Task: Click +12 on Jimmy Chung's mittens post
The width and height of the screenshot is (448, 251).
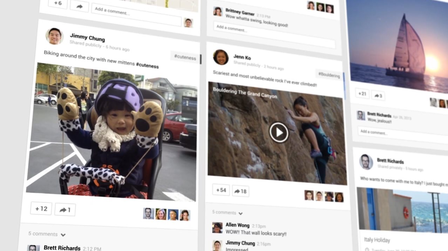Action: (41, 209)
